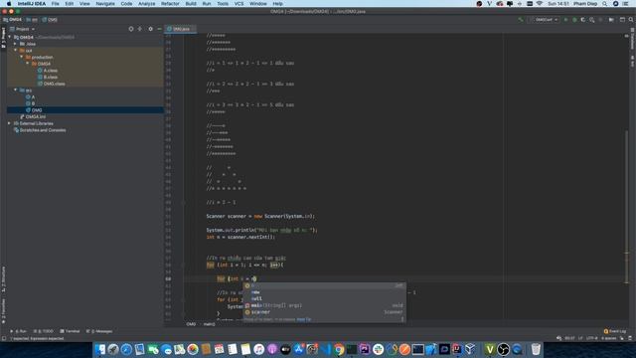The image size is (636, 358).
Task: Click OMG4 breadcrumb in navigation bar
Action: (x=13, y=20)
